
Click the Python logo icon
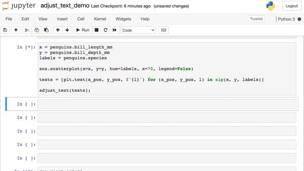[271, 6]
